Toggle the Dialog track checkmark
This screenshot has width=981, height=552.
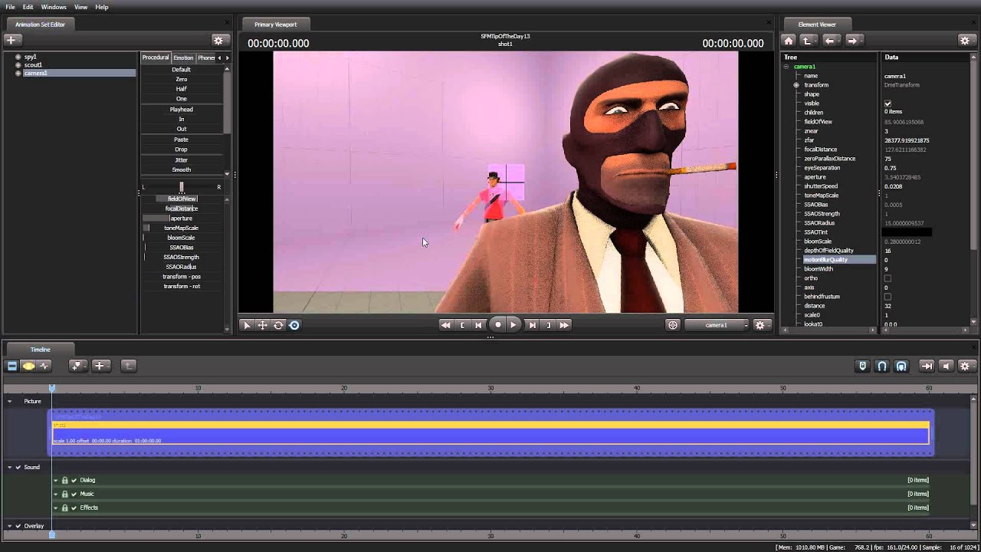coord(74,480)
